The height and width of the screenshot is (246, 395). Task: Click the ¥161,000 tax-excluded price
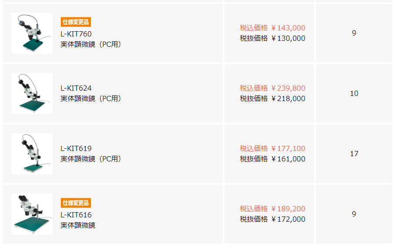pos(288,159)
